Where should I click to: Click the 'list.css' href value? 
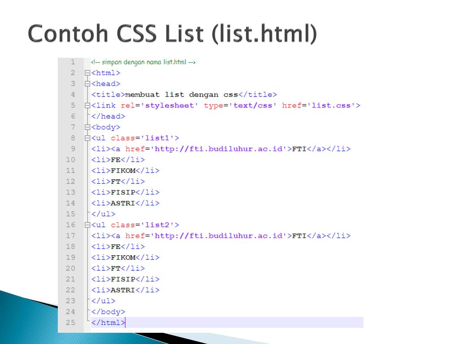pyautogui.click(x=331, y=106)
